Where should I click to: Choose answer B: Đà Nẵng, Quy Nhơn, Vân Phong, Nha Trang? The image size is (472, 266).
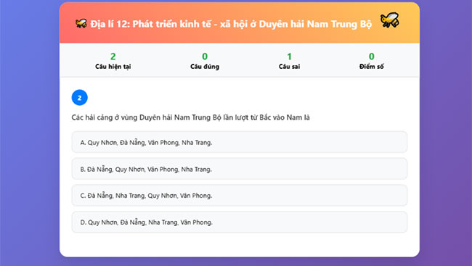click(240, 169)
